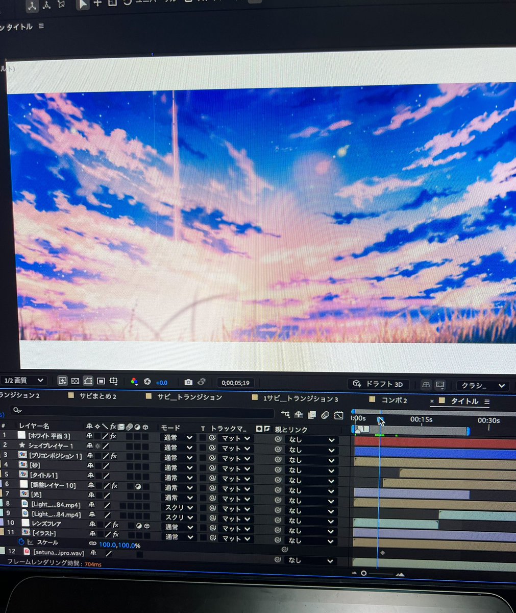Click the 3D ground plane icon
516x613 pixels.
pyautogui.click(x=426, y=385)
